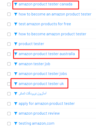Tick checkbox for 'amazon product tester canada'
96x128 pixels.
click(9, 4)
